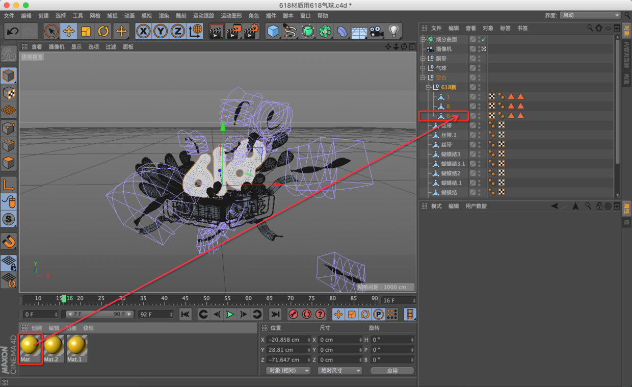This screenshot has height=387, width=632.
Task: Switch to the 内容浏览器 side tab
Action: tap(627, 55)
